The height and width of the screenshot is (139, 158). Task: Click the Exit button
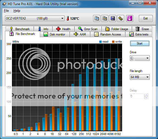pos(145,18)
